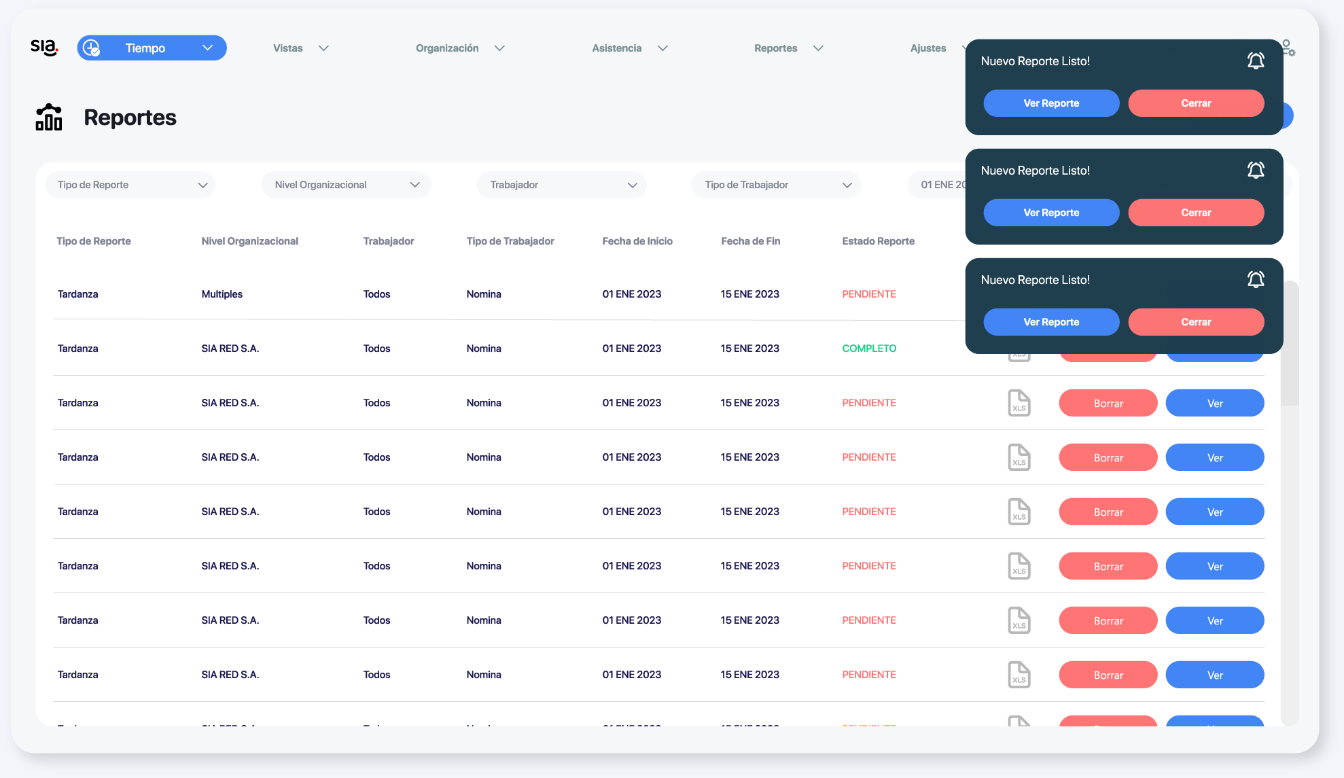Click XLS icon in last full row

click(1019, 675)
